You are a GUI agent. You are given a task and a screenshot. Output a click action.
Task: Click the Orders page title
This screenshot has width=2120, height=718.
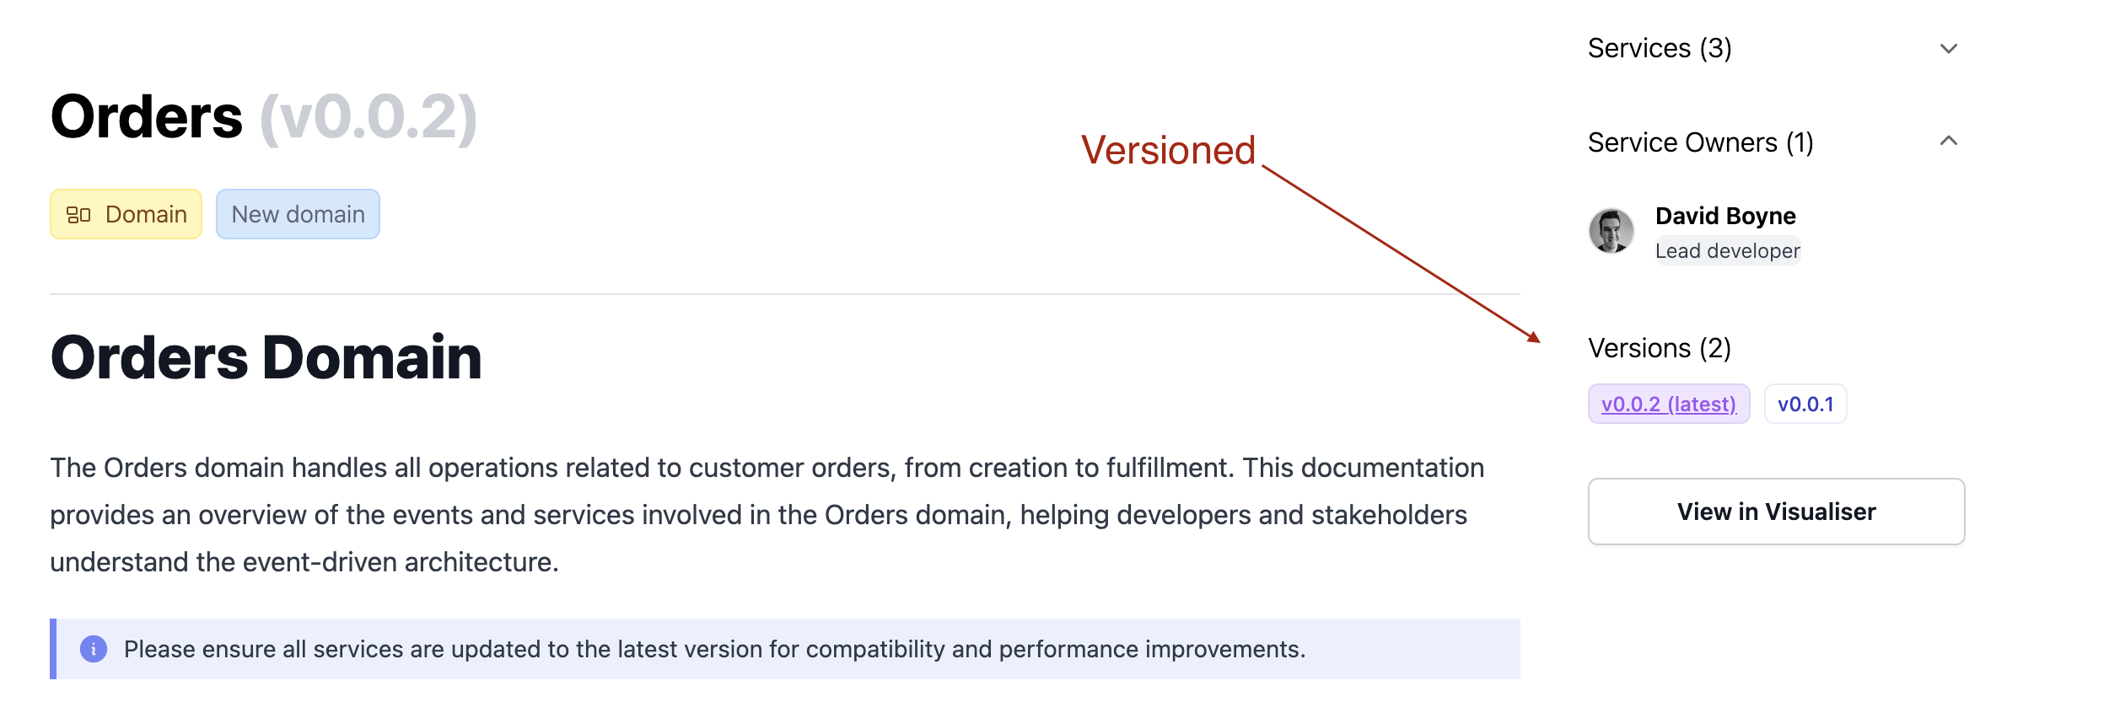(147, 116)
